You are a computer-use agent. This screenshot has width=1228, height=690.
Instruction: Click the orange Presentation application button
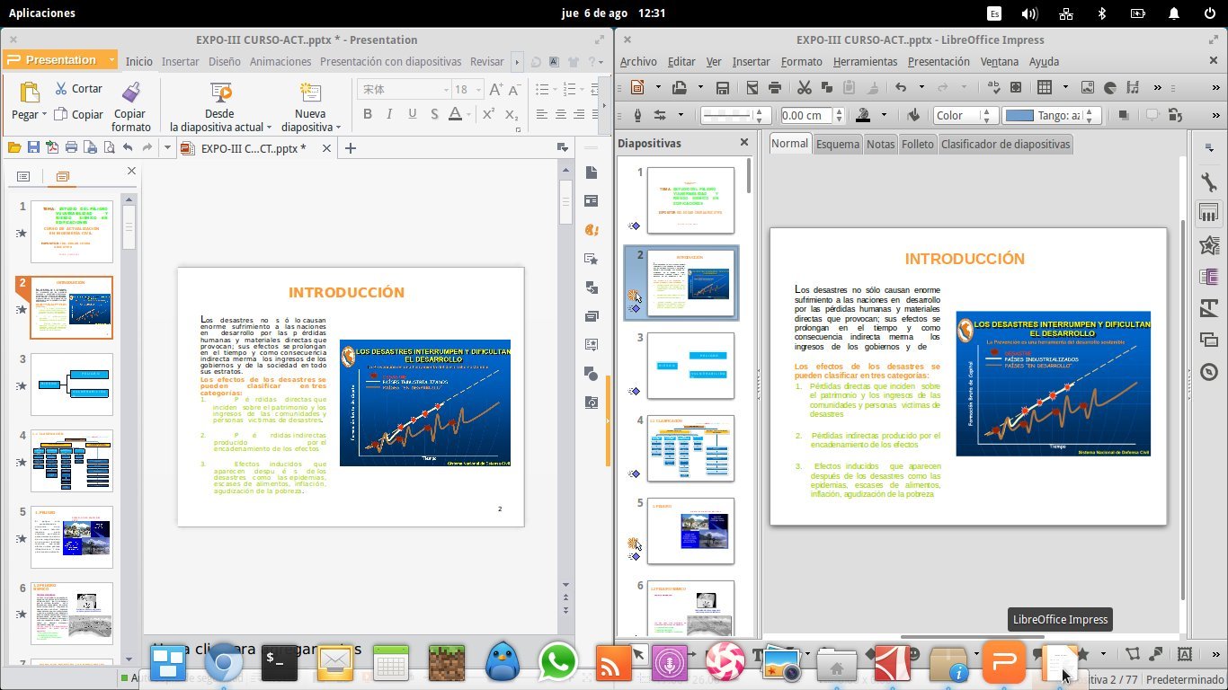point(60,60)
